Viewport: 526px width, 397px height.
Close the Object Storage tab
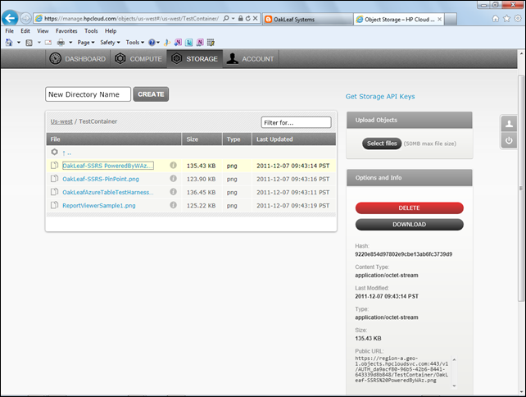point(439,19)
